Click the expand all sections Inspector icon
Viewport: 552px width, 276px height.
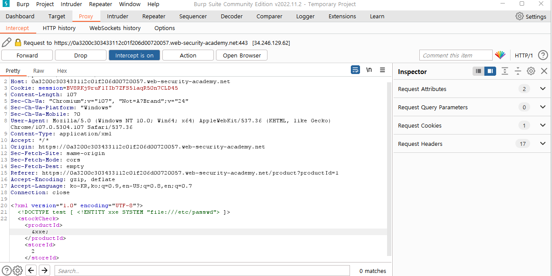coord(505,71)
